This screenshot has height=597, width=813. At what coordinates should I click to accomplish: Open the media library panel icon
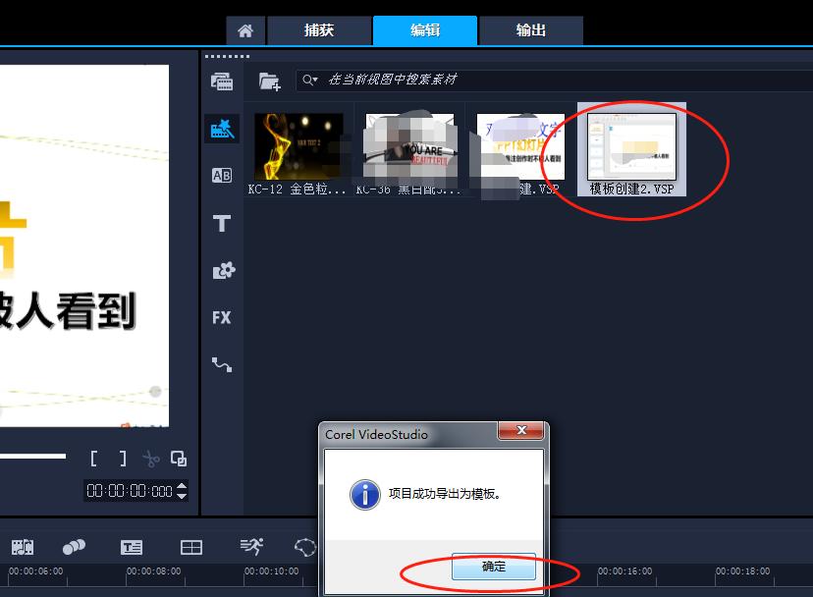(222, 81)
